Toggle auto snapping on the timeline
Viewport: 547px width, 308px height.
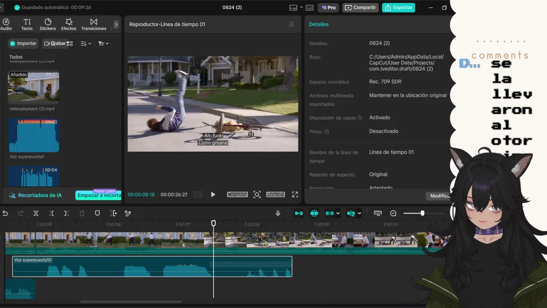[314, 213]
